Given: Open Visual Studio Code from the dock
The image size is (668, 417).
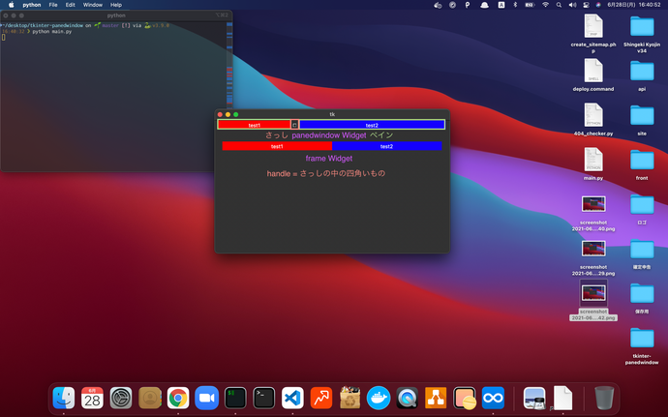Looking at the screenshot, I should tap(292, 397).
